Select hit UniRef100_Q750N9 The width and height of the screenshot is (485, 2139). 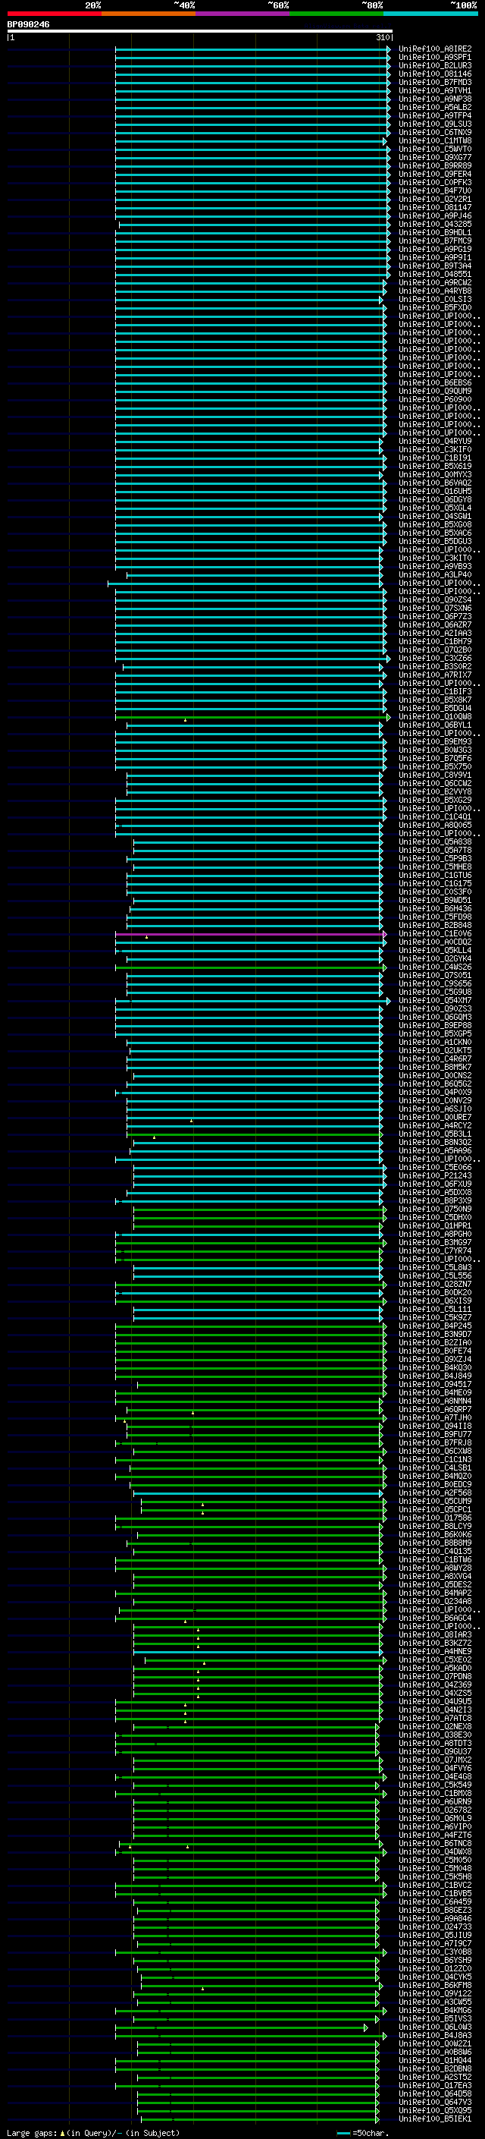435,1209
